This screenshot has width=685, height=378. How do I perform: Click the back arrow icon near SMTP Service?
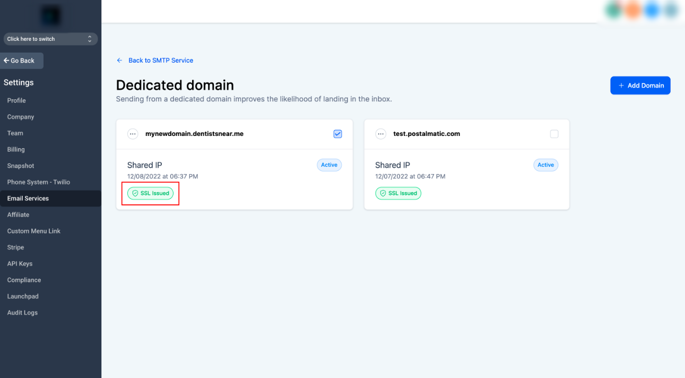[120, 61]
